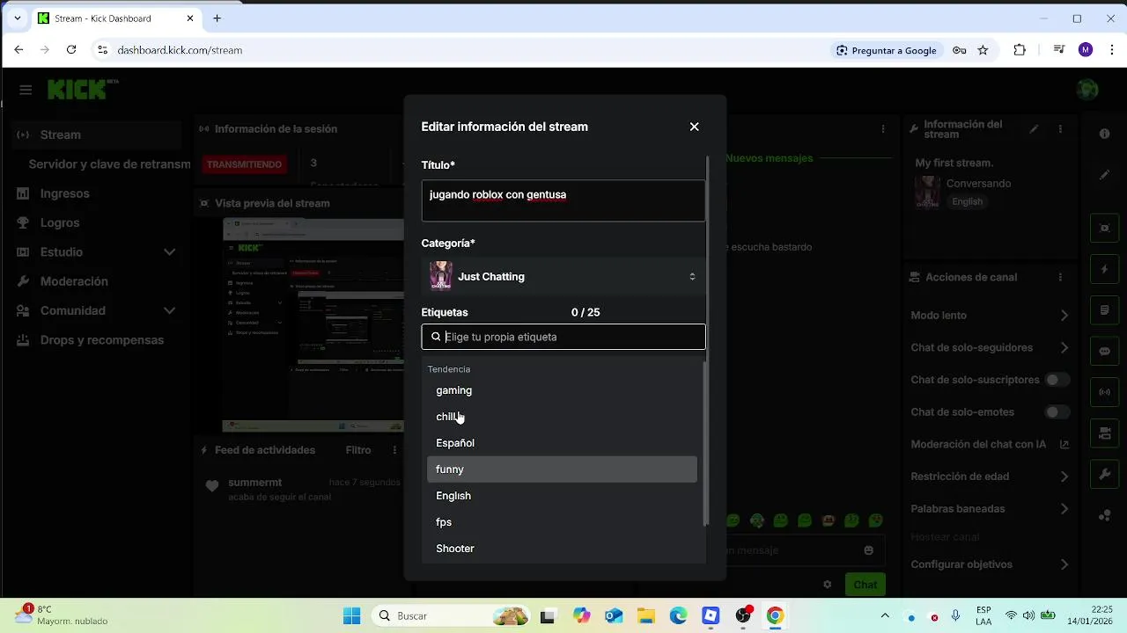Open the Stream sidebar section
This screenshot has height=633, width=1127.
point(97,135)
